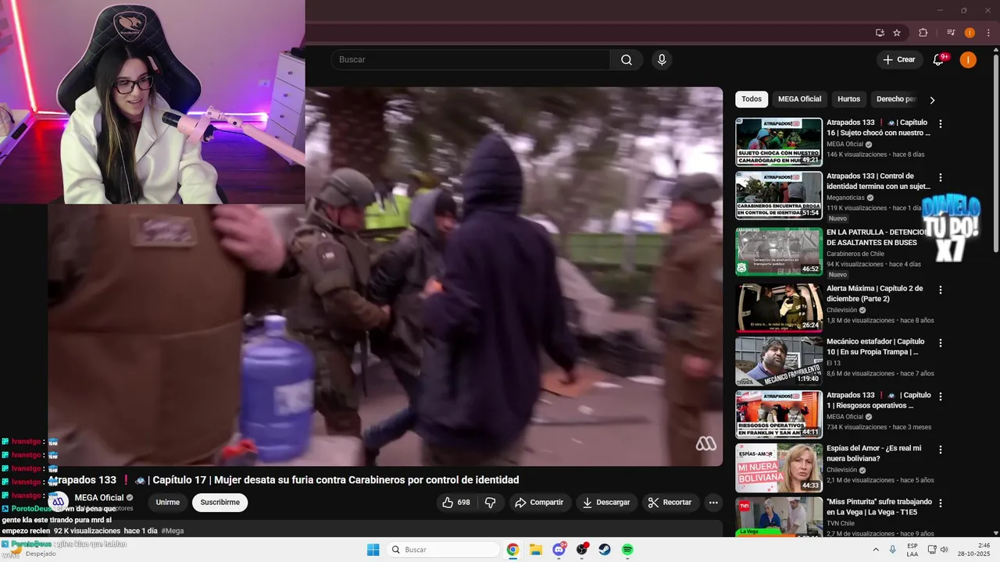Image resolution: width=1000 pixels, height=562 pixels.
Task: Open Atrapados 133 Capítulo 16 thumbnail
Action: point(779,142)
